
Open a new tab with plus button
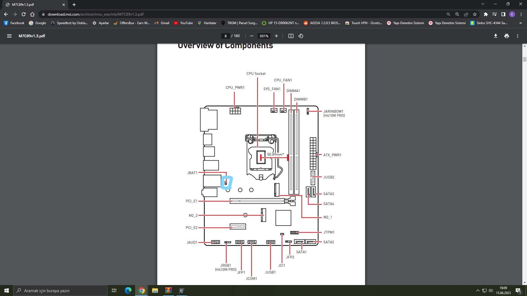coord(74,5)
